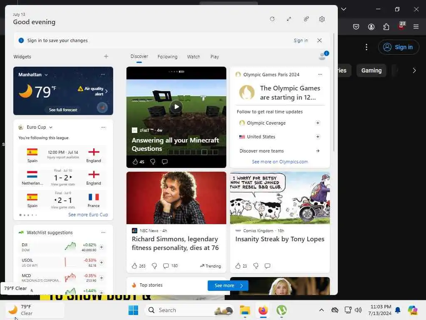Image resolution: width=426 pixels, height=320 pixels.
Task: Expand Euro Cup league dropdown
Action: (51, 127)
